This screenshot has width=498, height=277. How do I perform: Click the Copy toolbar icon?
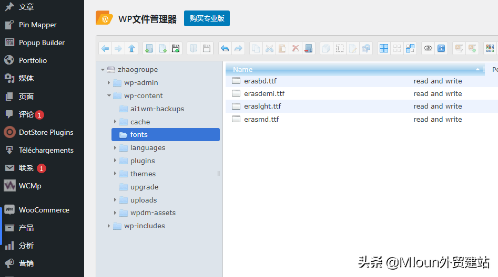(x=256, y=48)
